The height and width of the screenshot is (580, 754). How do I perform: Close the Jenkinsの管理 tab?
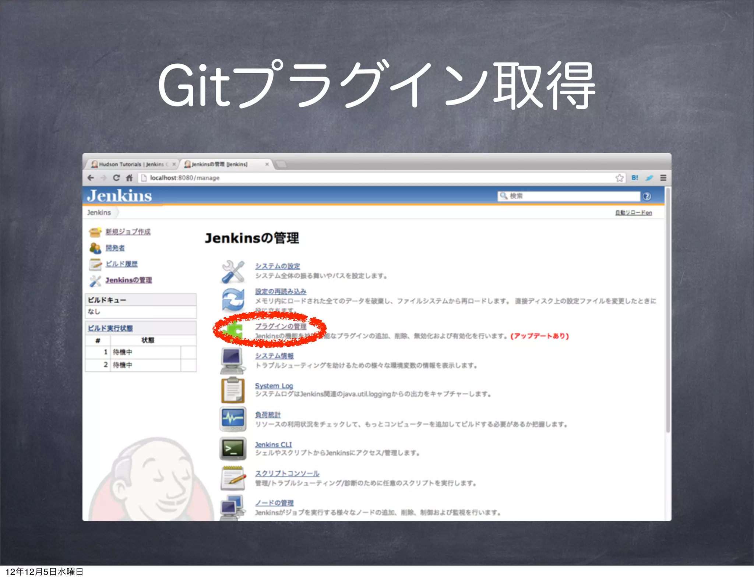pos(267,164)
